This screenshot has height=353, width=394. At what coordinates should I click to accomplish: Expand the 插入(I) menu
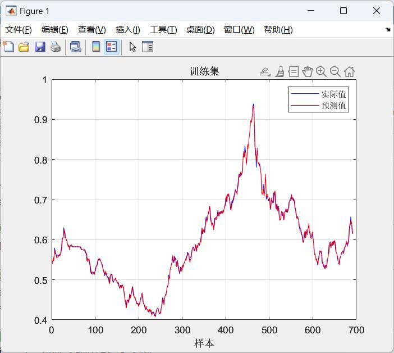click(x=127, y=30)
